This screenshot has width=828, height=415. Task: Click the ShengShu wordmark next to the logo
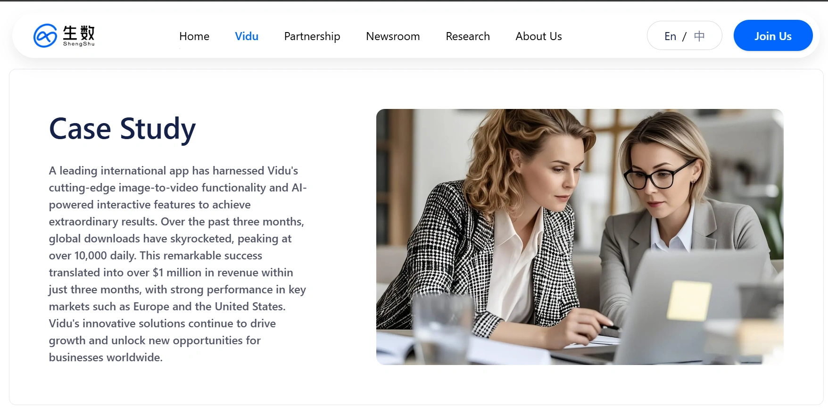click(79, 36)
